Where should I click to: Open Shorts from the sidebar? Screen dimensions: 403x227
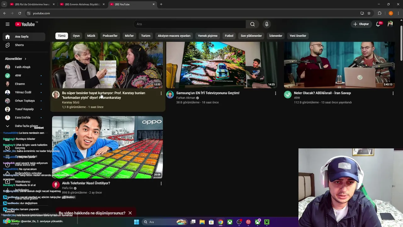click(24, 45)
